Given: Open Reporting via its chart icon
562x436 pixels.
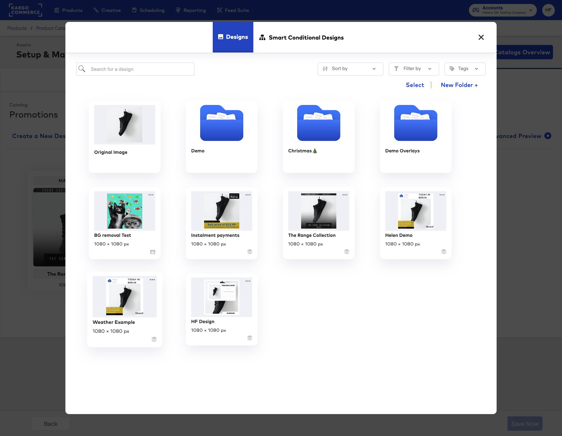Looking at the screenshot, I should point(178,10).
